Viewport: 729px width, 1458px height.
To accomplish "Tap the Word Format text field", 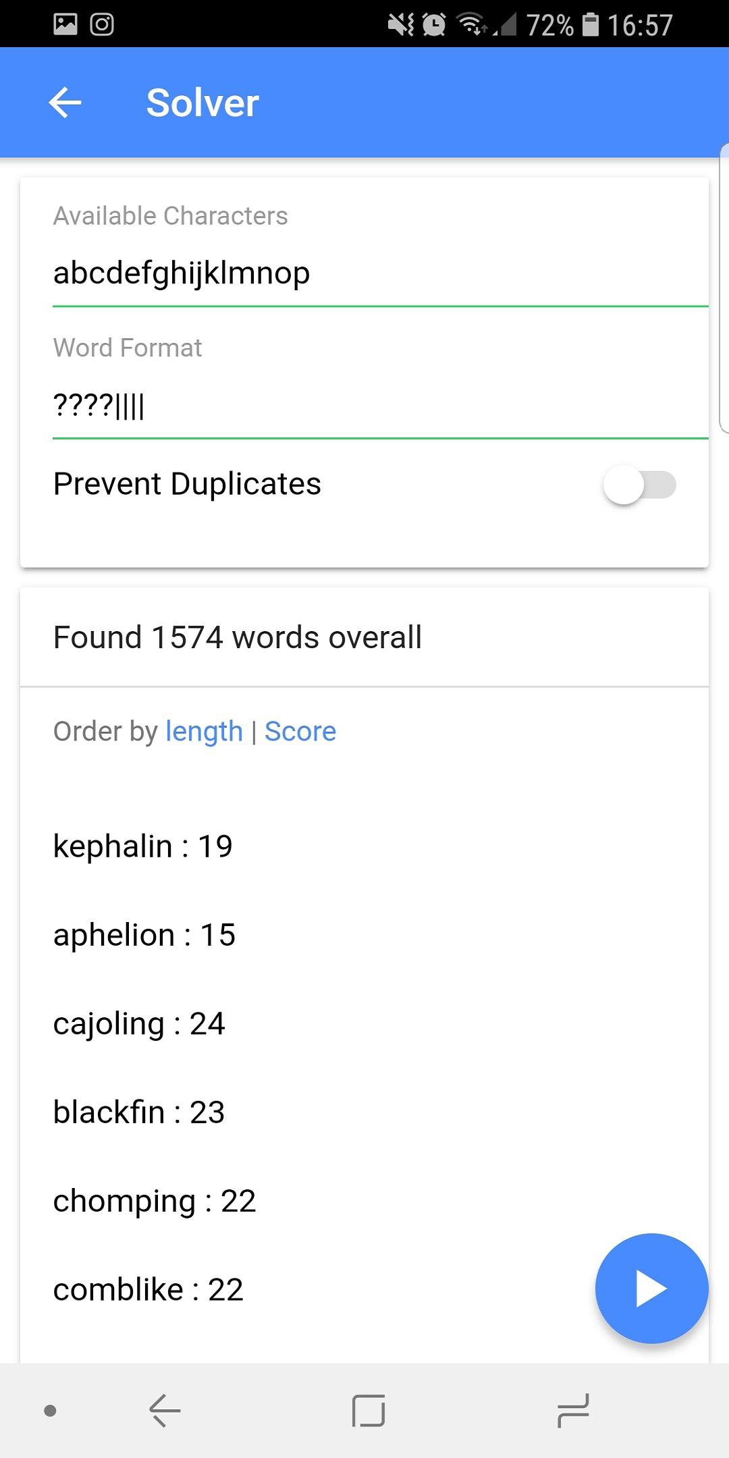I will 380,406.
